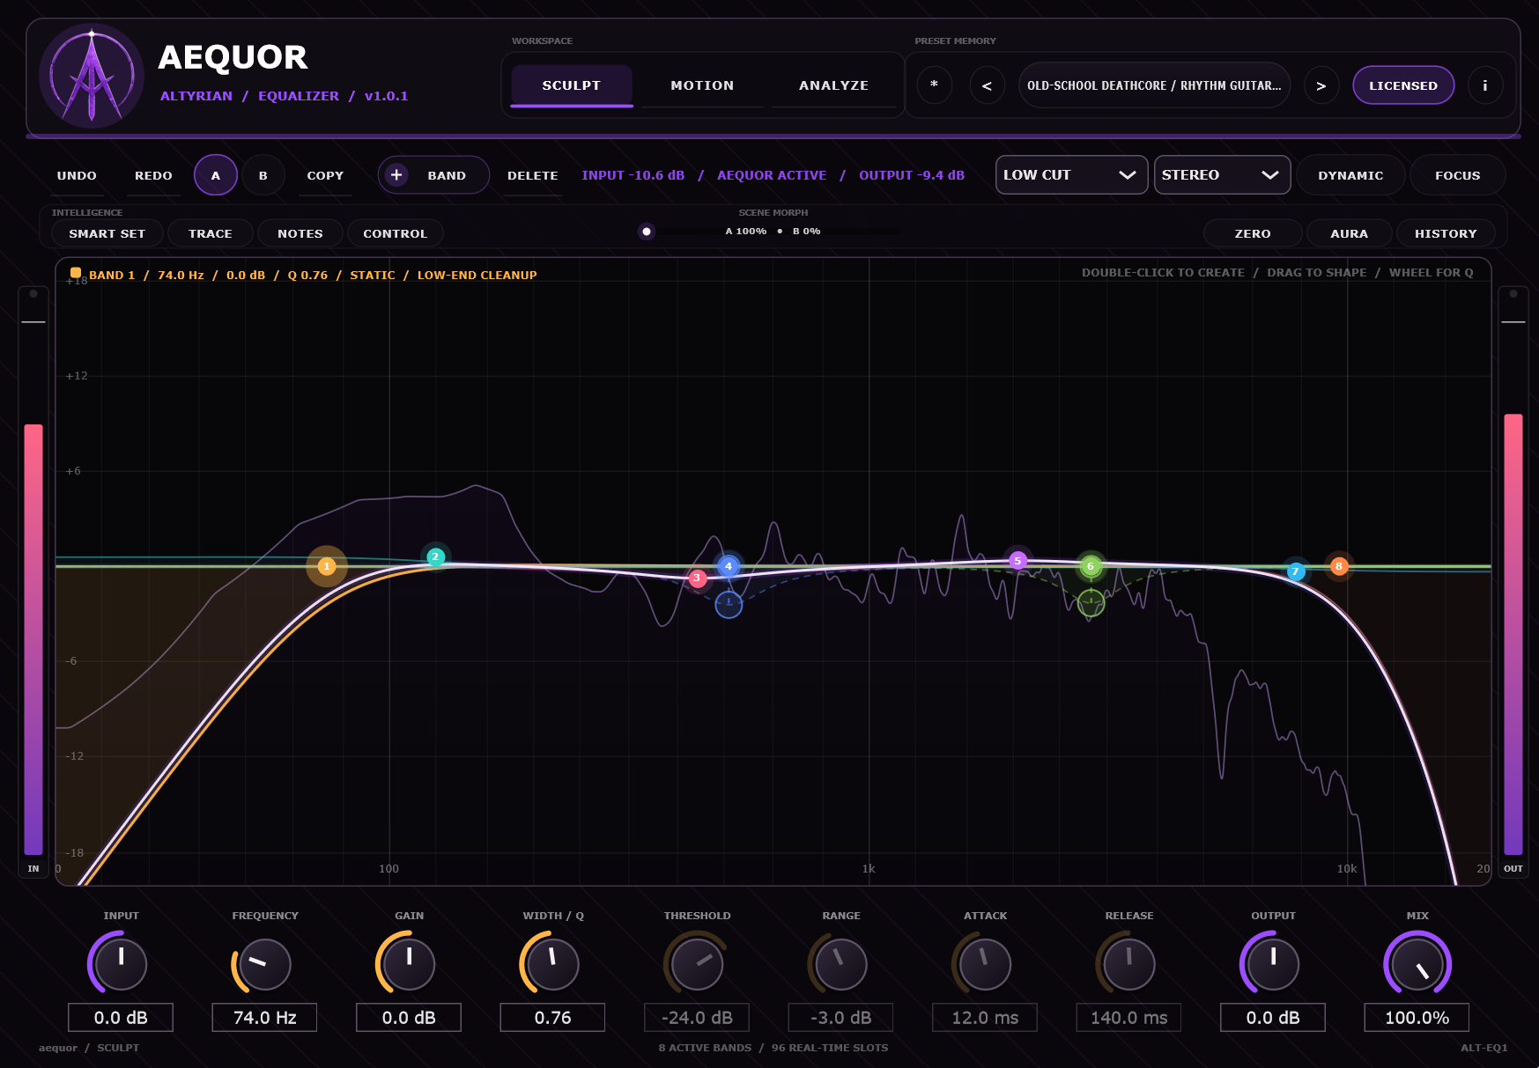Toggle the NOTES option

coord(300,233)
